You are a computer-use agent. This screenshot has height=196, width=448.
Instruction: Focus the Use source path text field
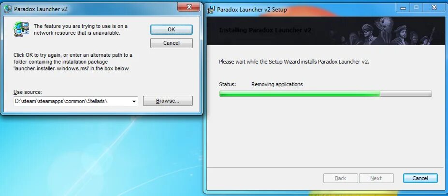tap(72, 101)
